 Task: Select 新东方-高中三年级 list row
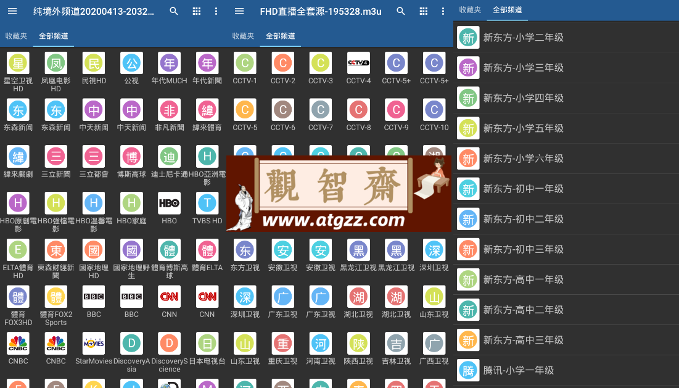tap(566, 341)
